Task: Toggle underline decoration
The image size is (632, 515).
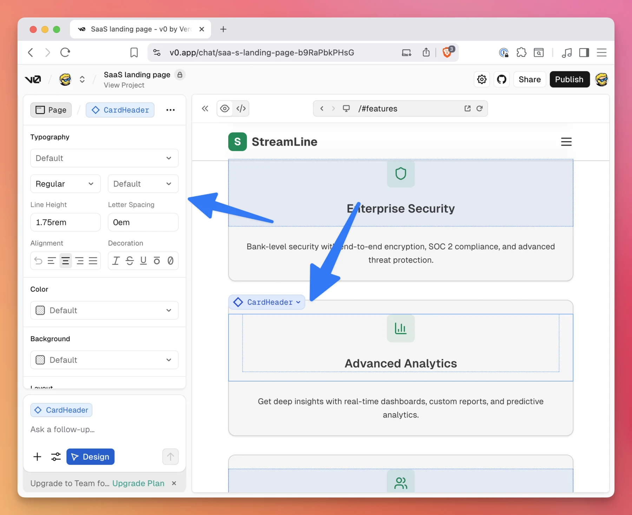Action: point(143,260)
